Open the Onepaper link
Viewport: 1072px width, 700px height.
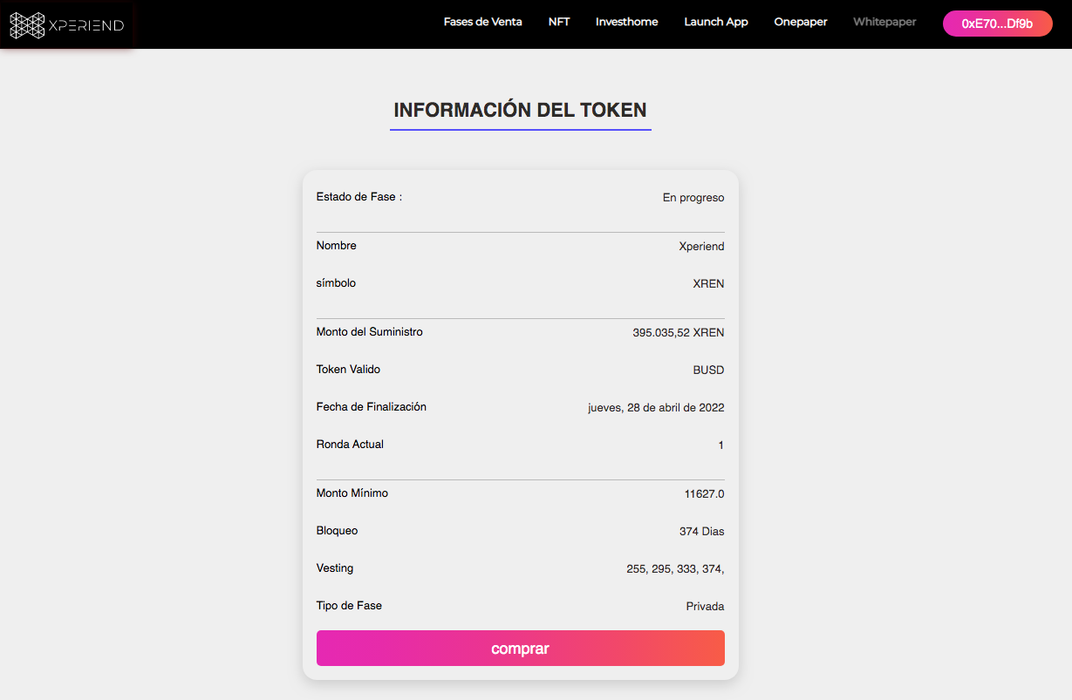[x=801, y=22]
